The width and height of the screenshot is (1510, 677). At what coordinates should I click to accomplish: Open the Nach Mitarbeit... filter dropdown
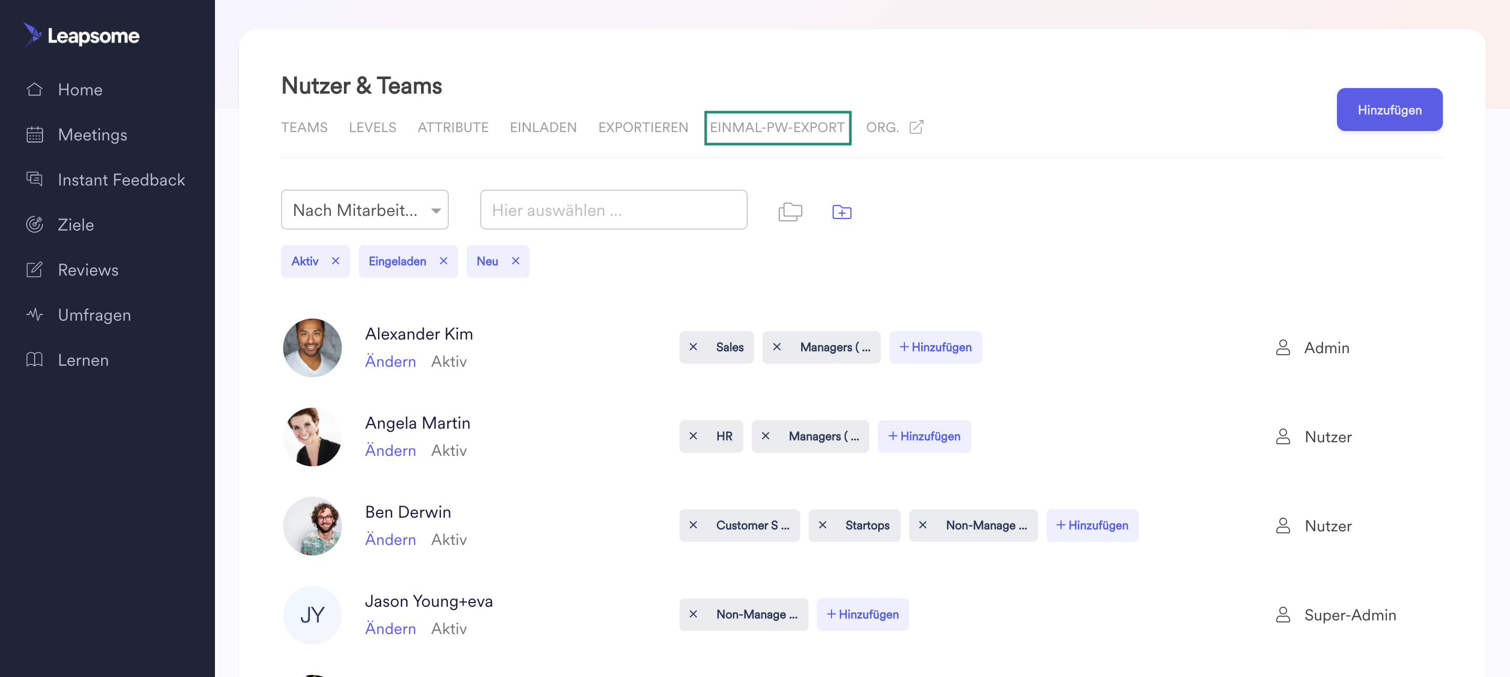pyautogui.click(x=364, y=210)
